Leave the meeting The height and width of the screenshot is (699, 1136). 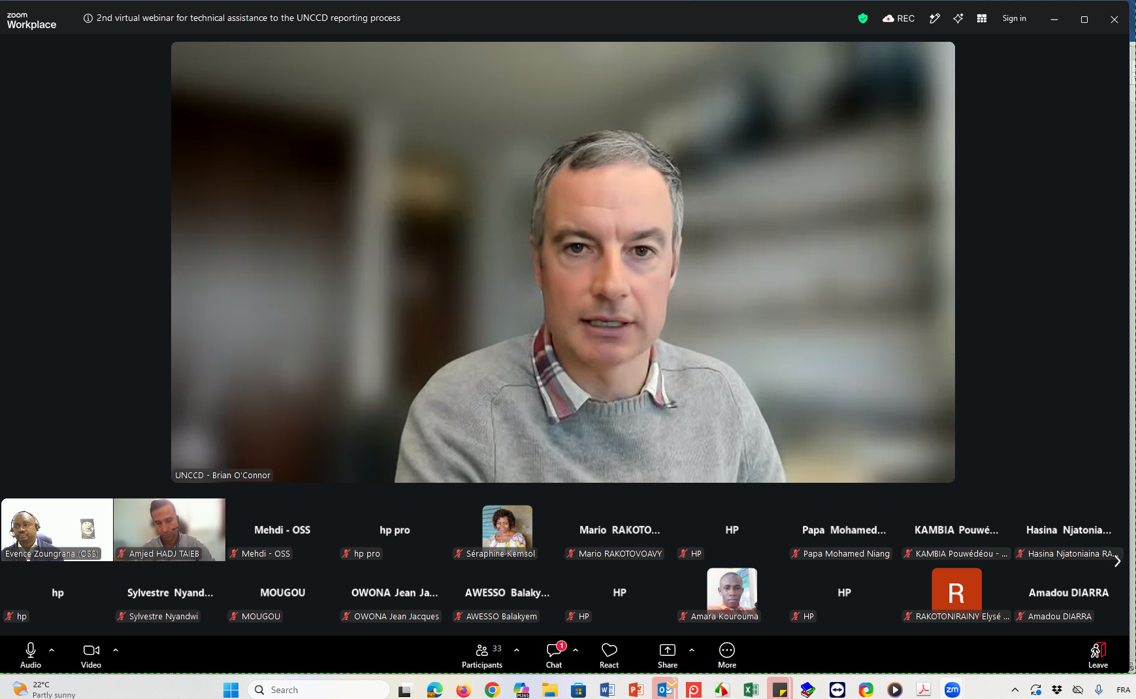tap(1098, 655)
